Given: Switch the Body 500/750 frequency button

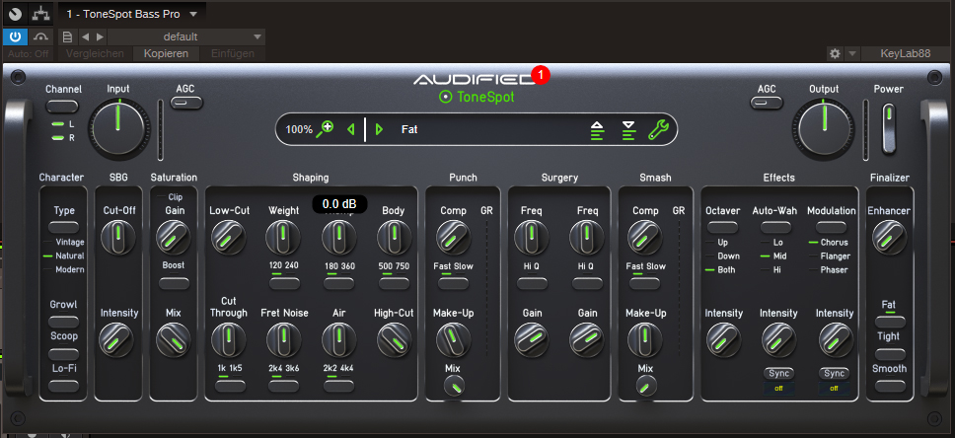Looking at the screenshot, I should click(x=394, y=283).
